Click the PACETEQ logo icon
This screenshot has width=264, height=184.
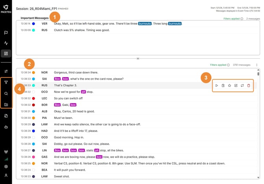point(6,7)
